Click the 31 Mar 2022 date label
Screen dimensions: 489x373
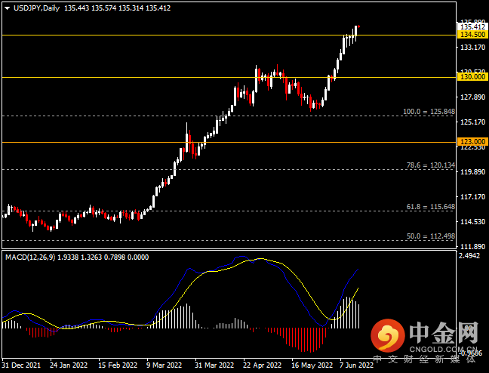coord(214,365)
